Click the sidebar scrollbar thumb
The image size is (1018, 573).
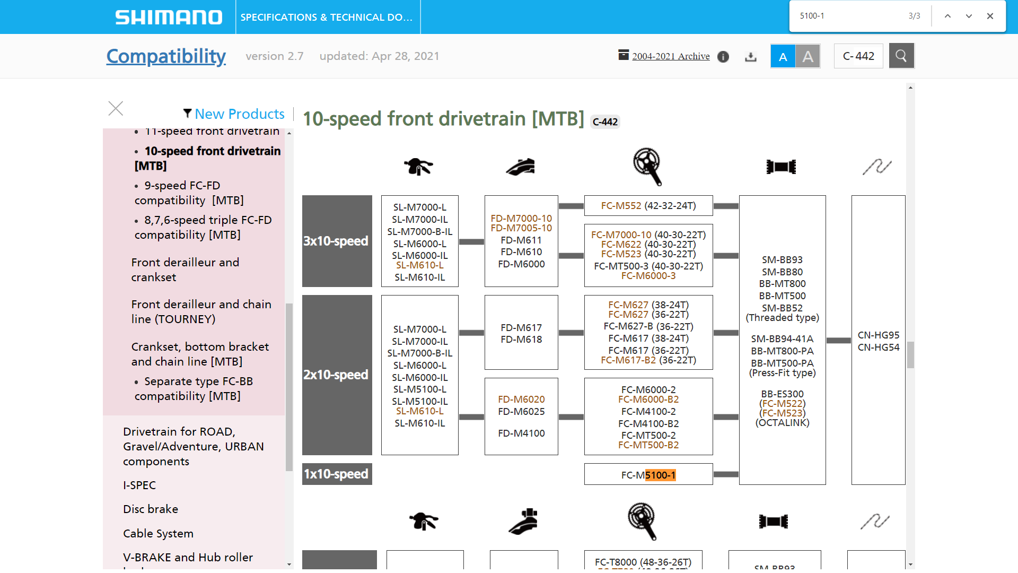click(289, 387)
